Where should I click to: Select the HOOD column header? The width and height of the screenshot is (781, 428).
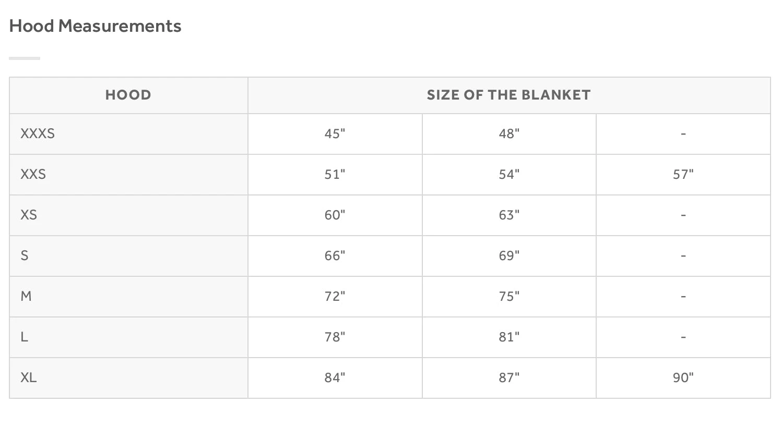click(x=128, y=95)
